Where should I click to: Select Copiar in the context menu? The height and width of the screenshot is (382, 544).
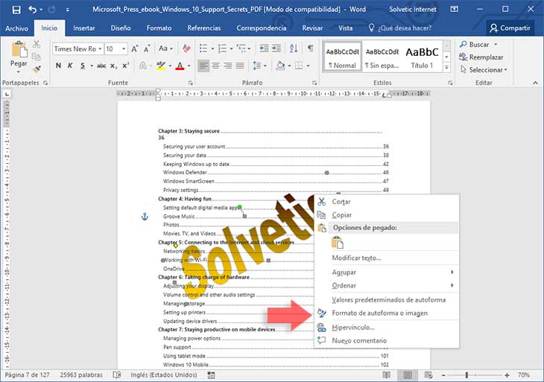(387, 215)
